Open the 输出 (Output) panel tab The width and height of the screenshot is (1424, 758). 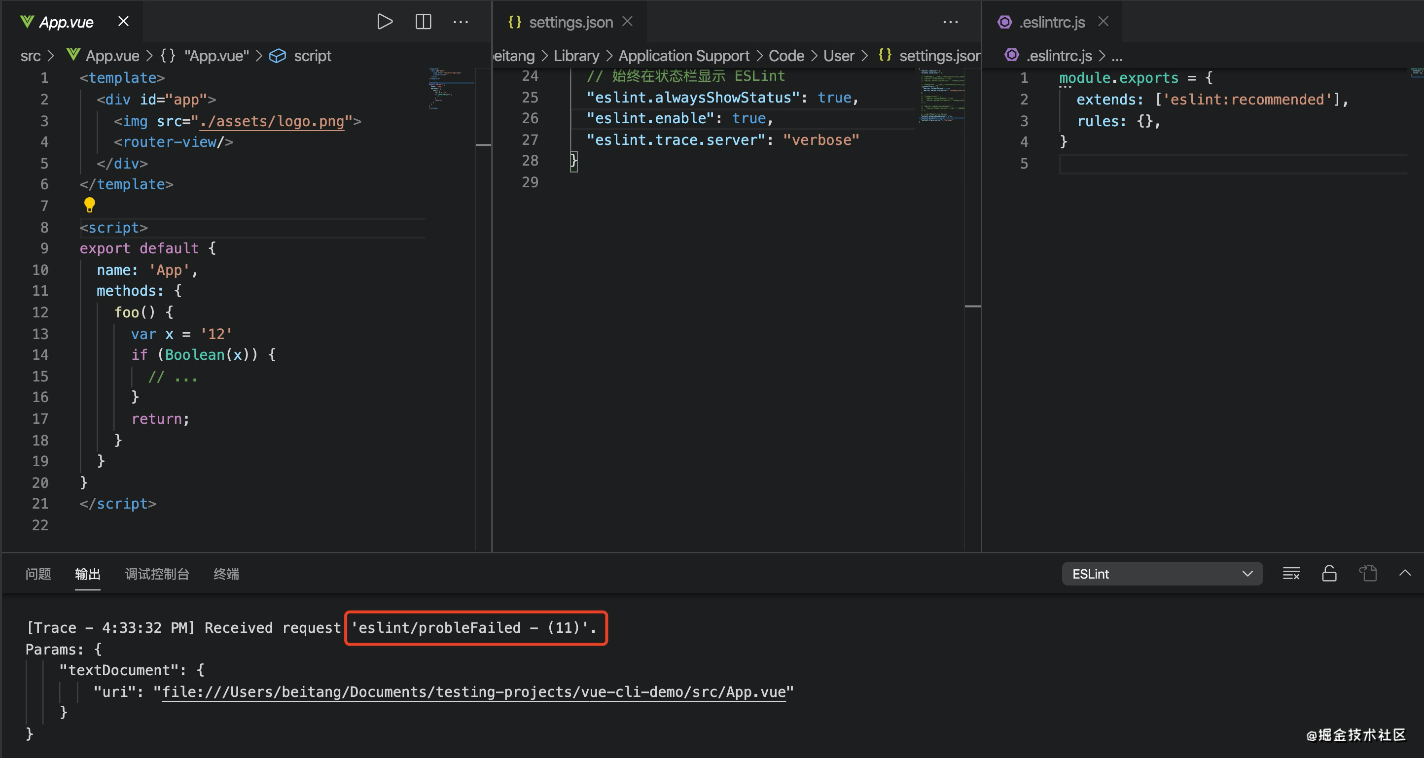(x=88, y=574)
